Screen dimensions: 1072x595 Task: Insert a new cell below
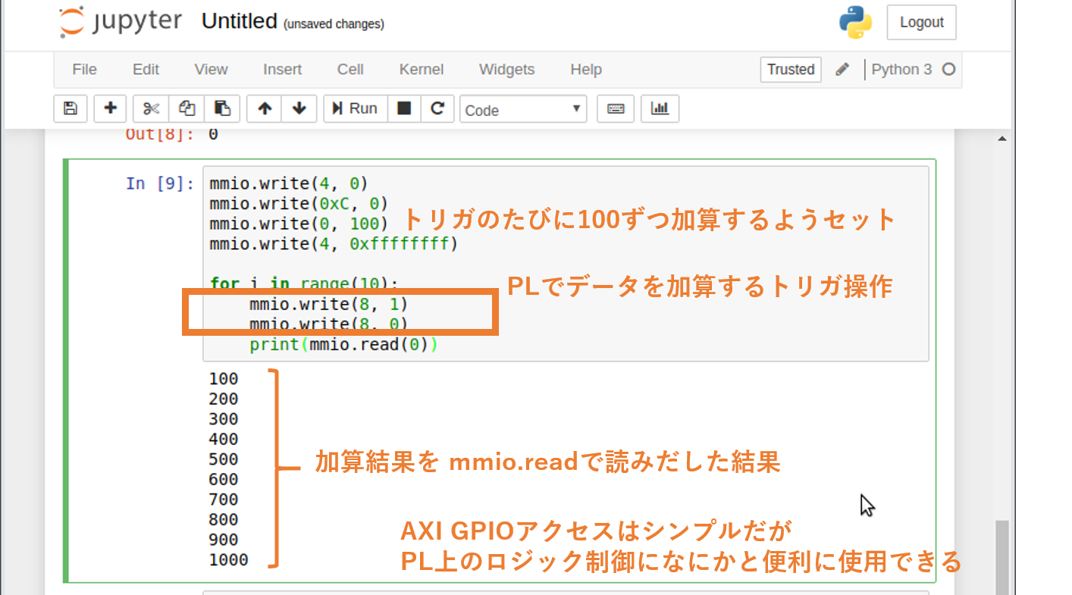(x=109, y=108)
